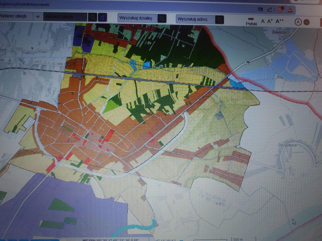This screenshot has width=322, height=241.
Task: Click the browser share icon in address bar
Action: point(269,10)
